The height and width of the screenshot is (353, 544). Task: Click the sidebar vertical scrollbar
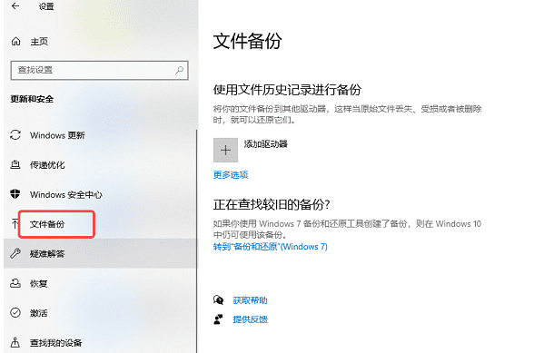point(197,241)
